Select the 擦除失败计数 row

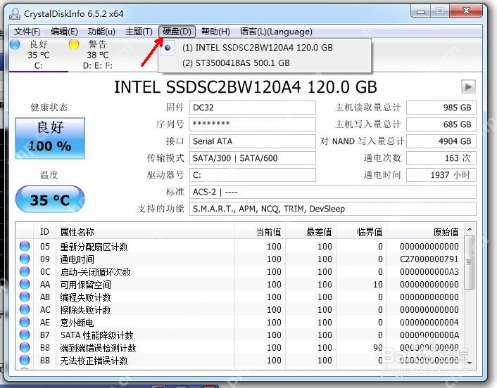click(x=239, y=309)
